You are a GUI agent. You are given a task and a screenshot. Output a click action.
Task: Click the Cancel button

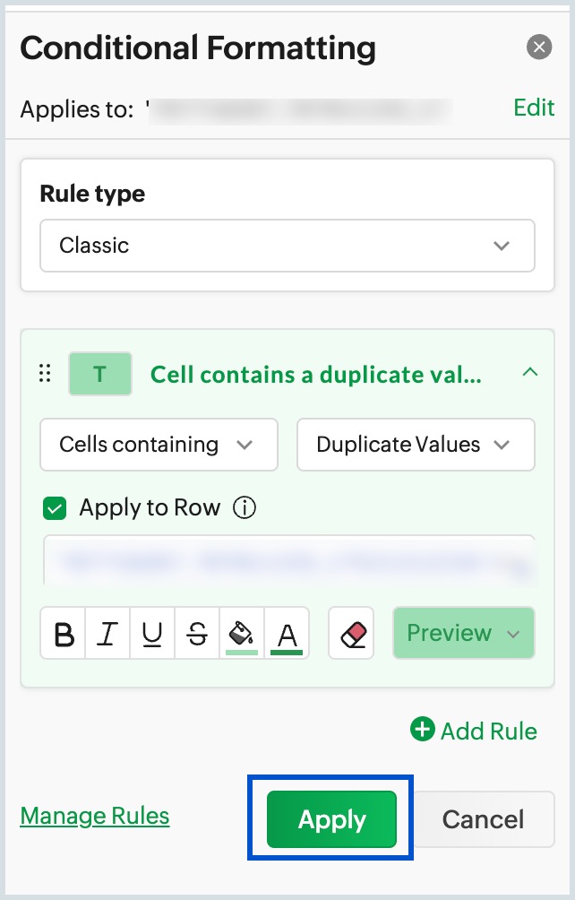click(x=484, y=819)
